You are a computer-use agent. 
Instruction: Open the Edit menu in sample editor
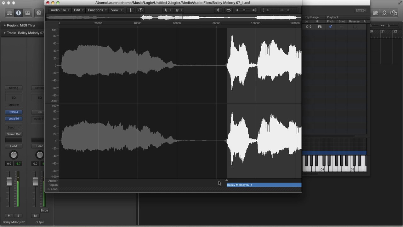(x=78, y=10)
